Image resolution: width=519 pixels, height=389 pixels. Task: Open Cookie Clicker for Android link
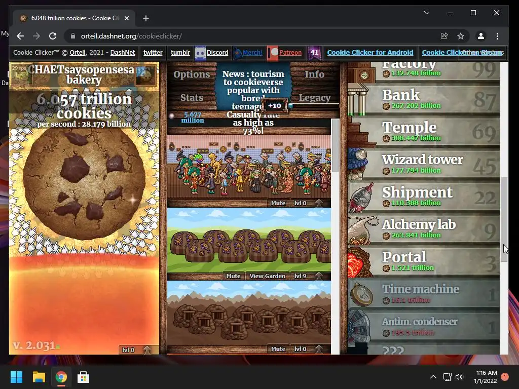pyautogui.click(x=370, y=52)
